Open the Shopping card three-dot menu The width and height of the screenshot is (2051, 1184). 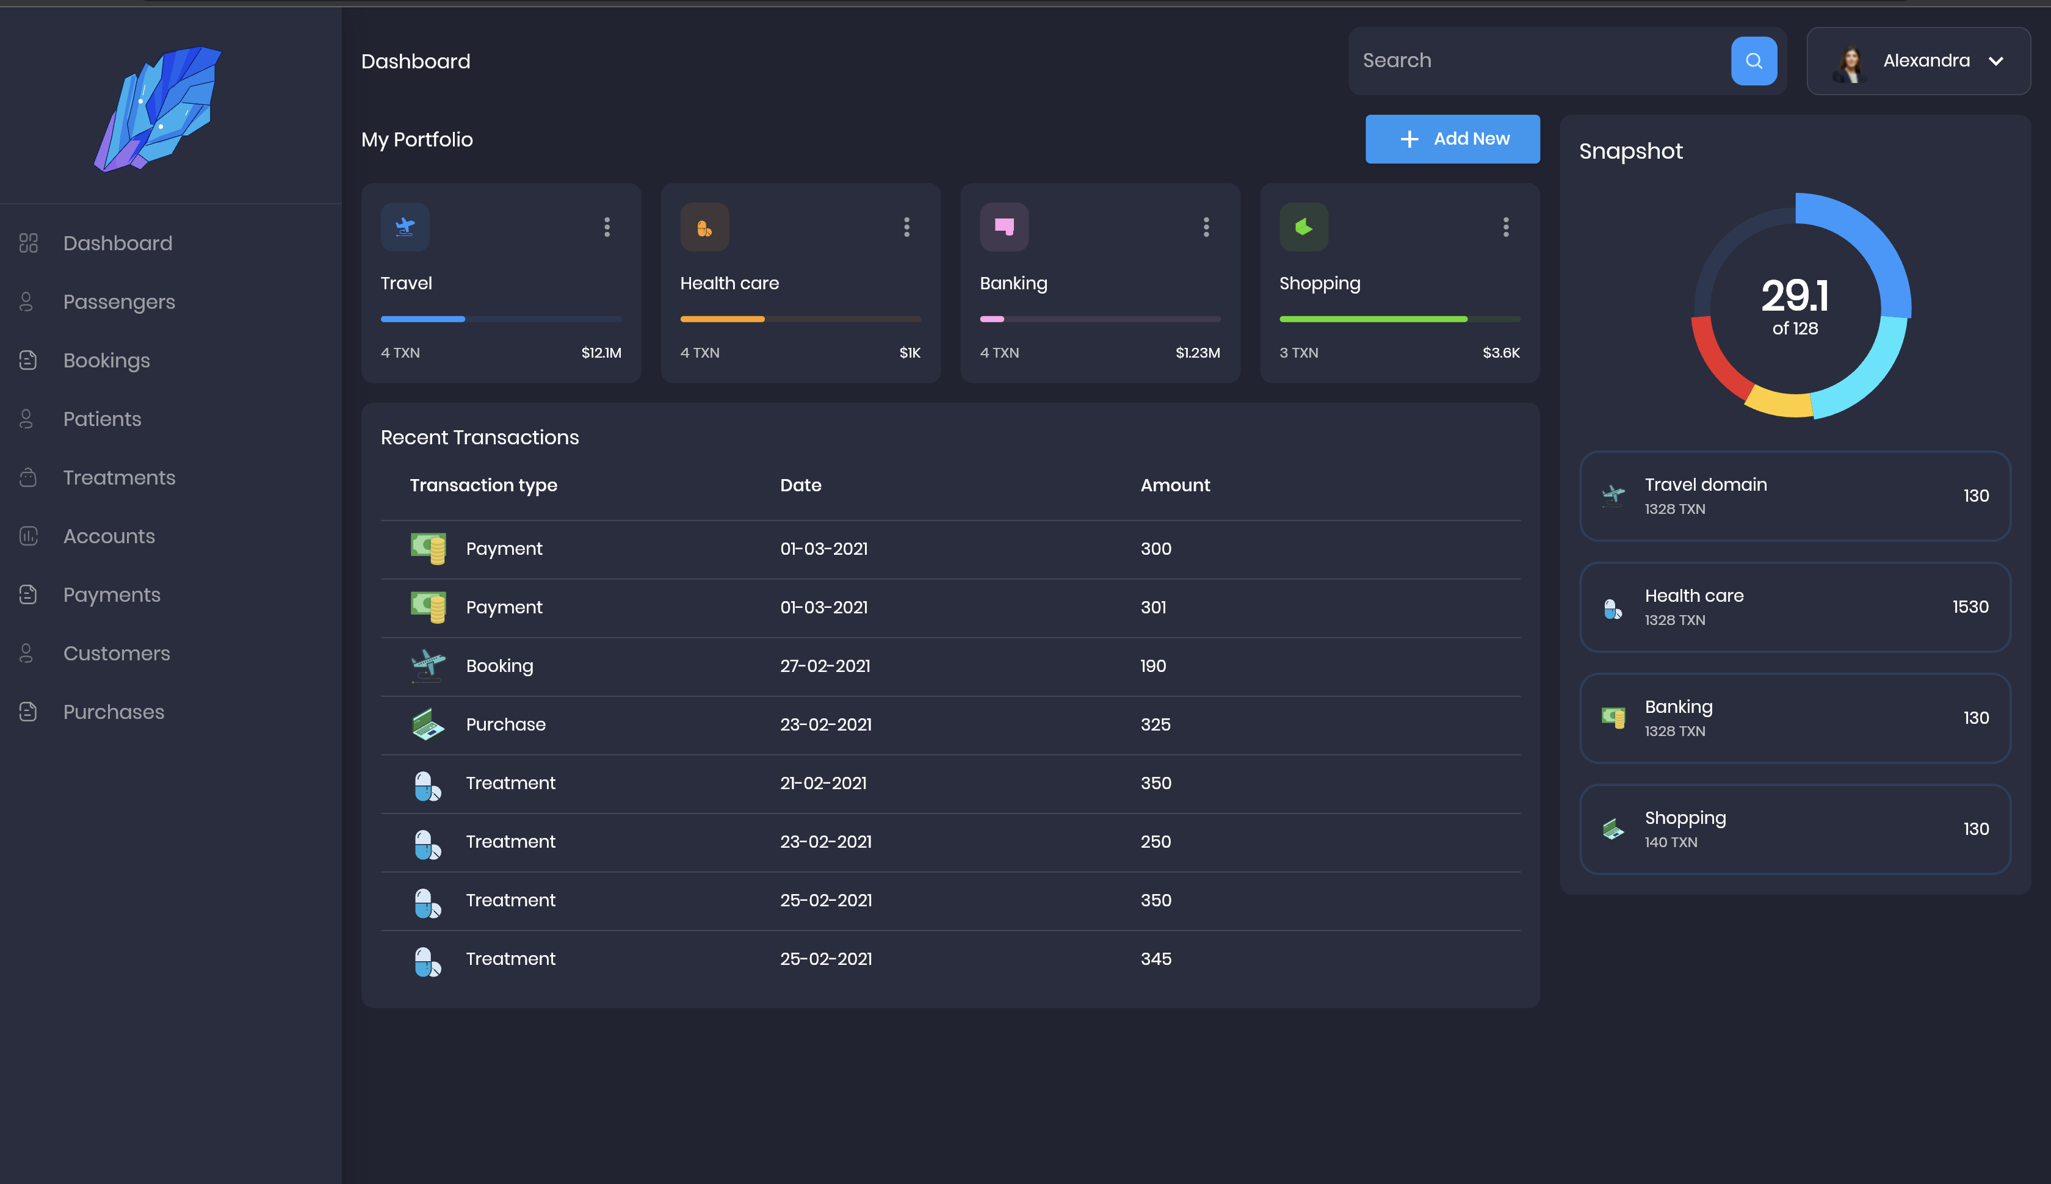1505,228
